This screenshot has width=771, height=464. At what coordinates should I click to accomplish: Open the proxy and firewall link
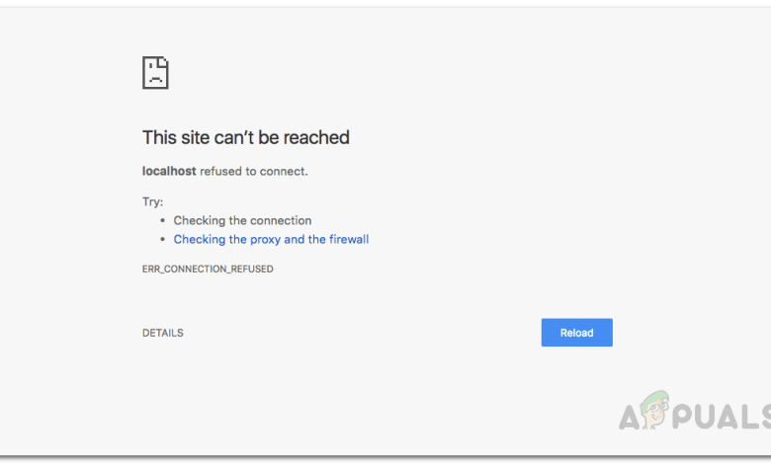[x=271, y=239]
